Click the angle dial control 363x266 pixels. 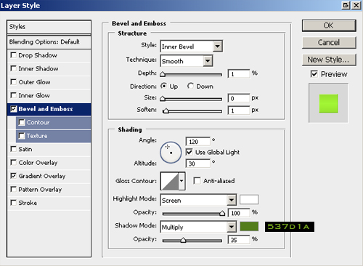pos(171,153)
